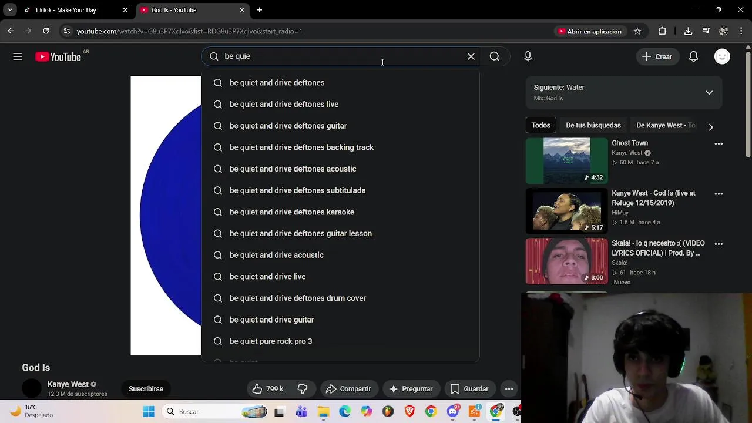Pick suggestion 'be quiet and drive deftones'

340,83
